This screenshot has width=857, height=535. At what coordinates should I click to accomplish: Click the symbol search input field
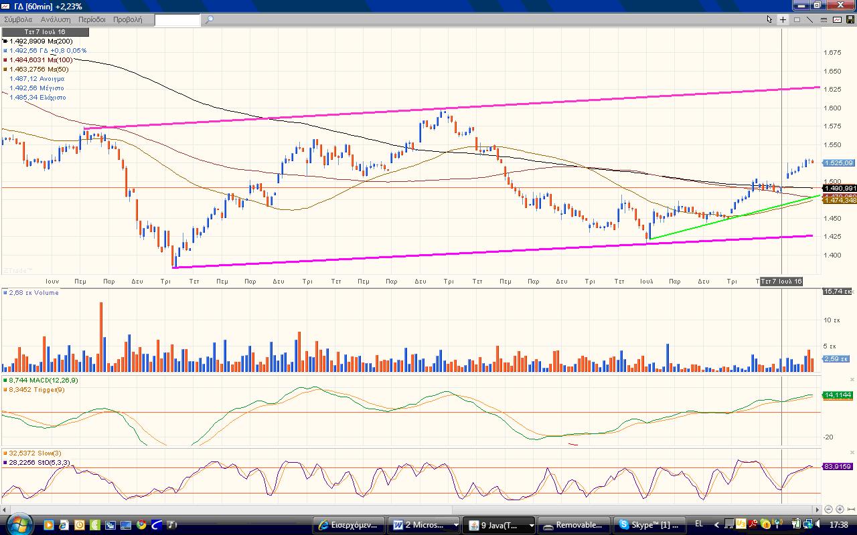tap(177, 19)
